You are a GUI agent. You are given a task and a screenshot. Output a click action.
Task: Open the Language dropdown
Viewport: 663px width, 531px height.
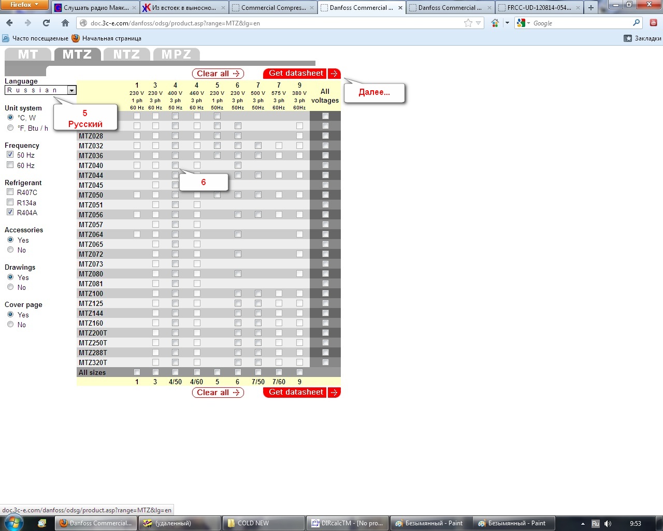tap(40, 90)
